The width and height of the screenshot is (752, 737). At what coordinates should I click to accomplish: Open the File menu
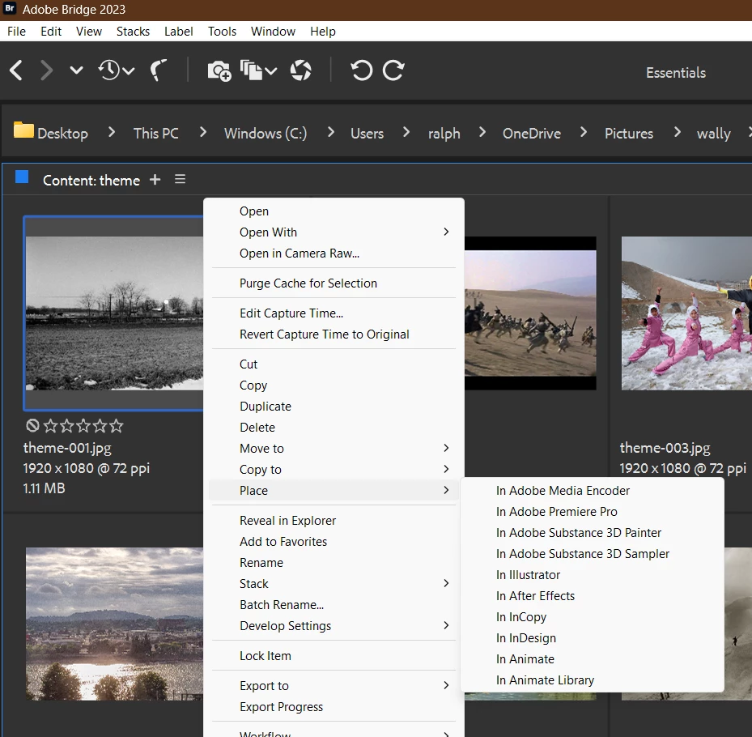(16, 32)
